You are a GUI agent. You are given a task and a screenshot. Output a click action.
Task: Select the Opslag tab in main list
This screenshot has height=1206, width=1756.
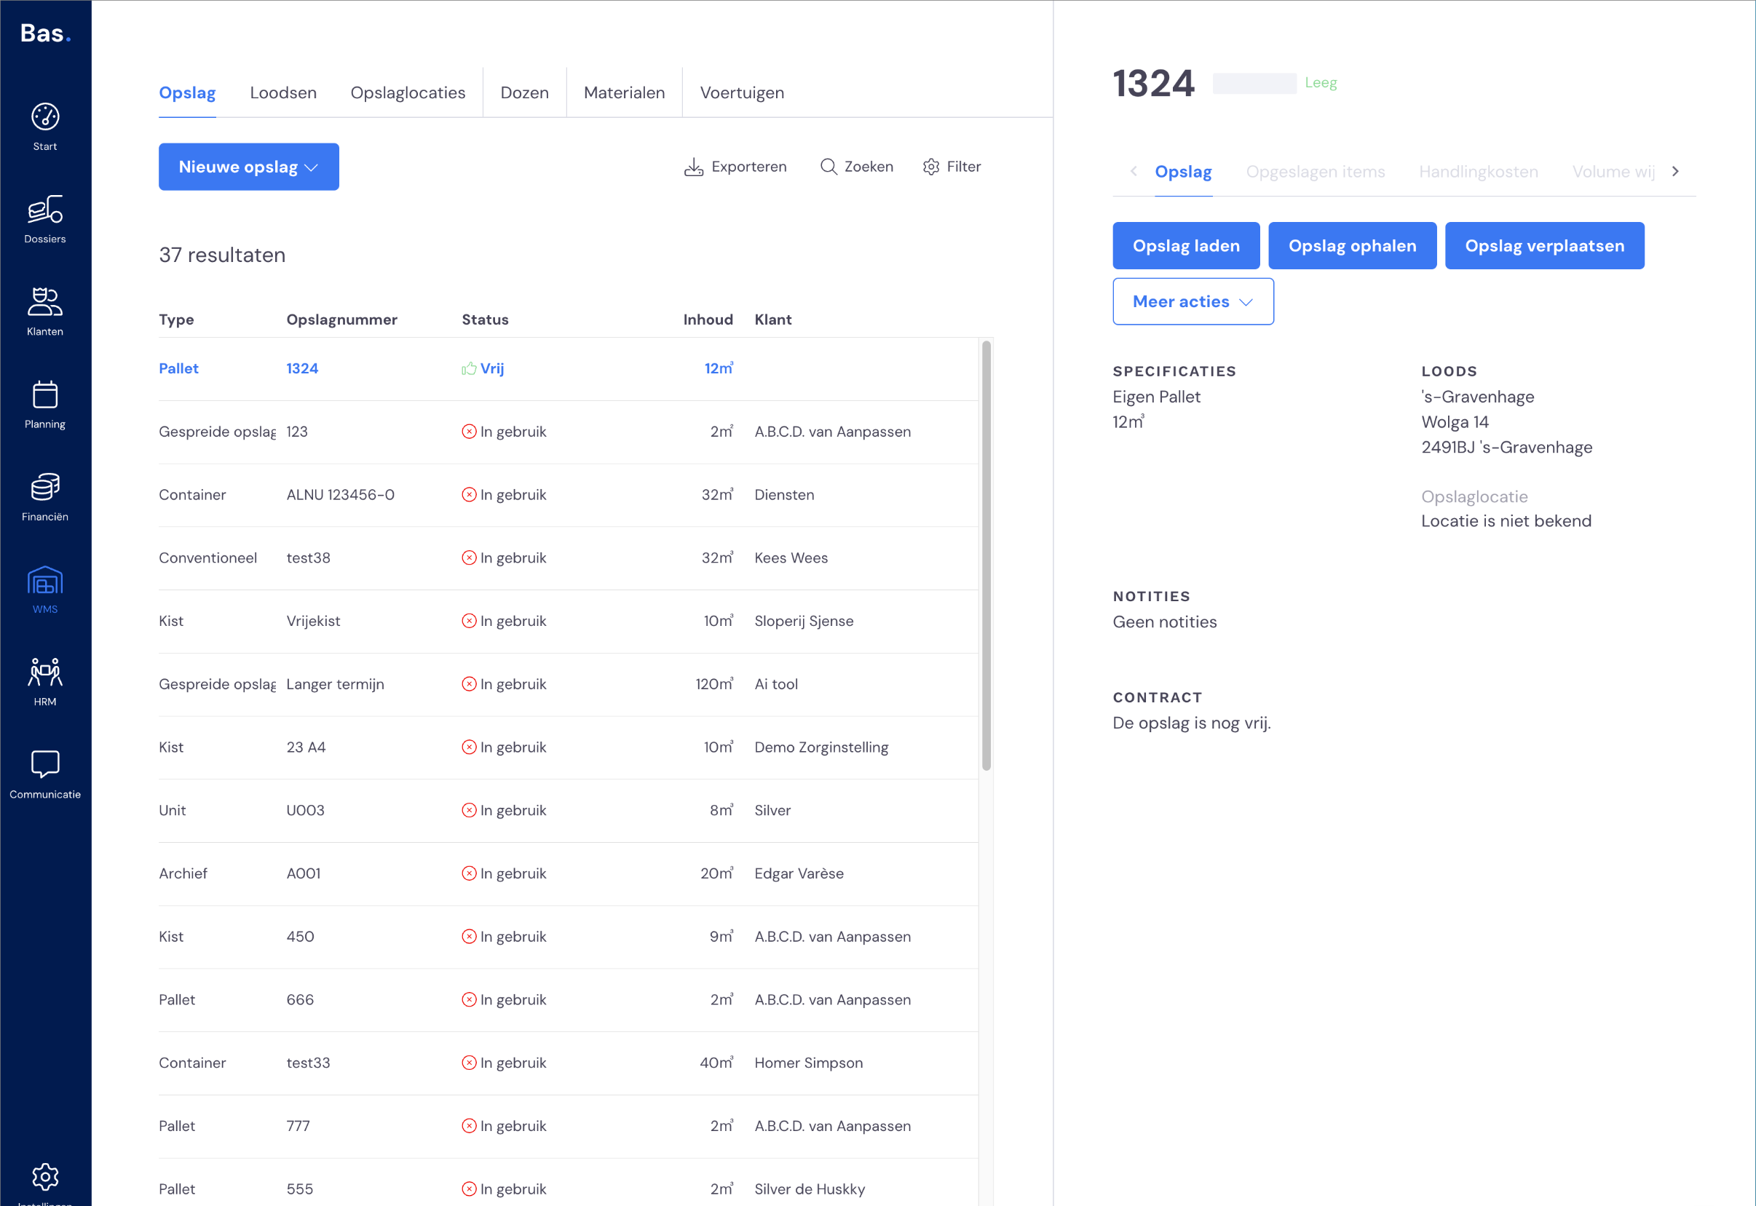(x=188, y=93)
